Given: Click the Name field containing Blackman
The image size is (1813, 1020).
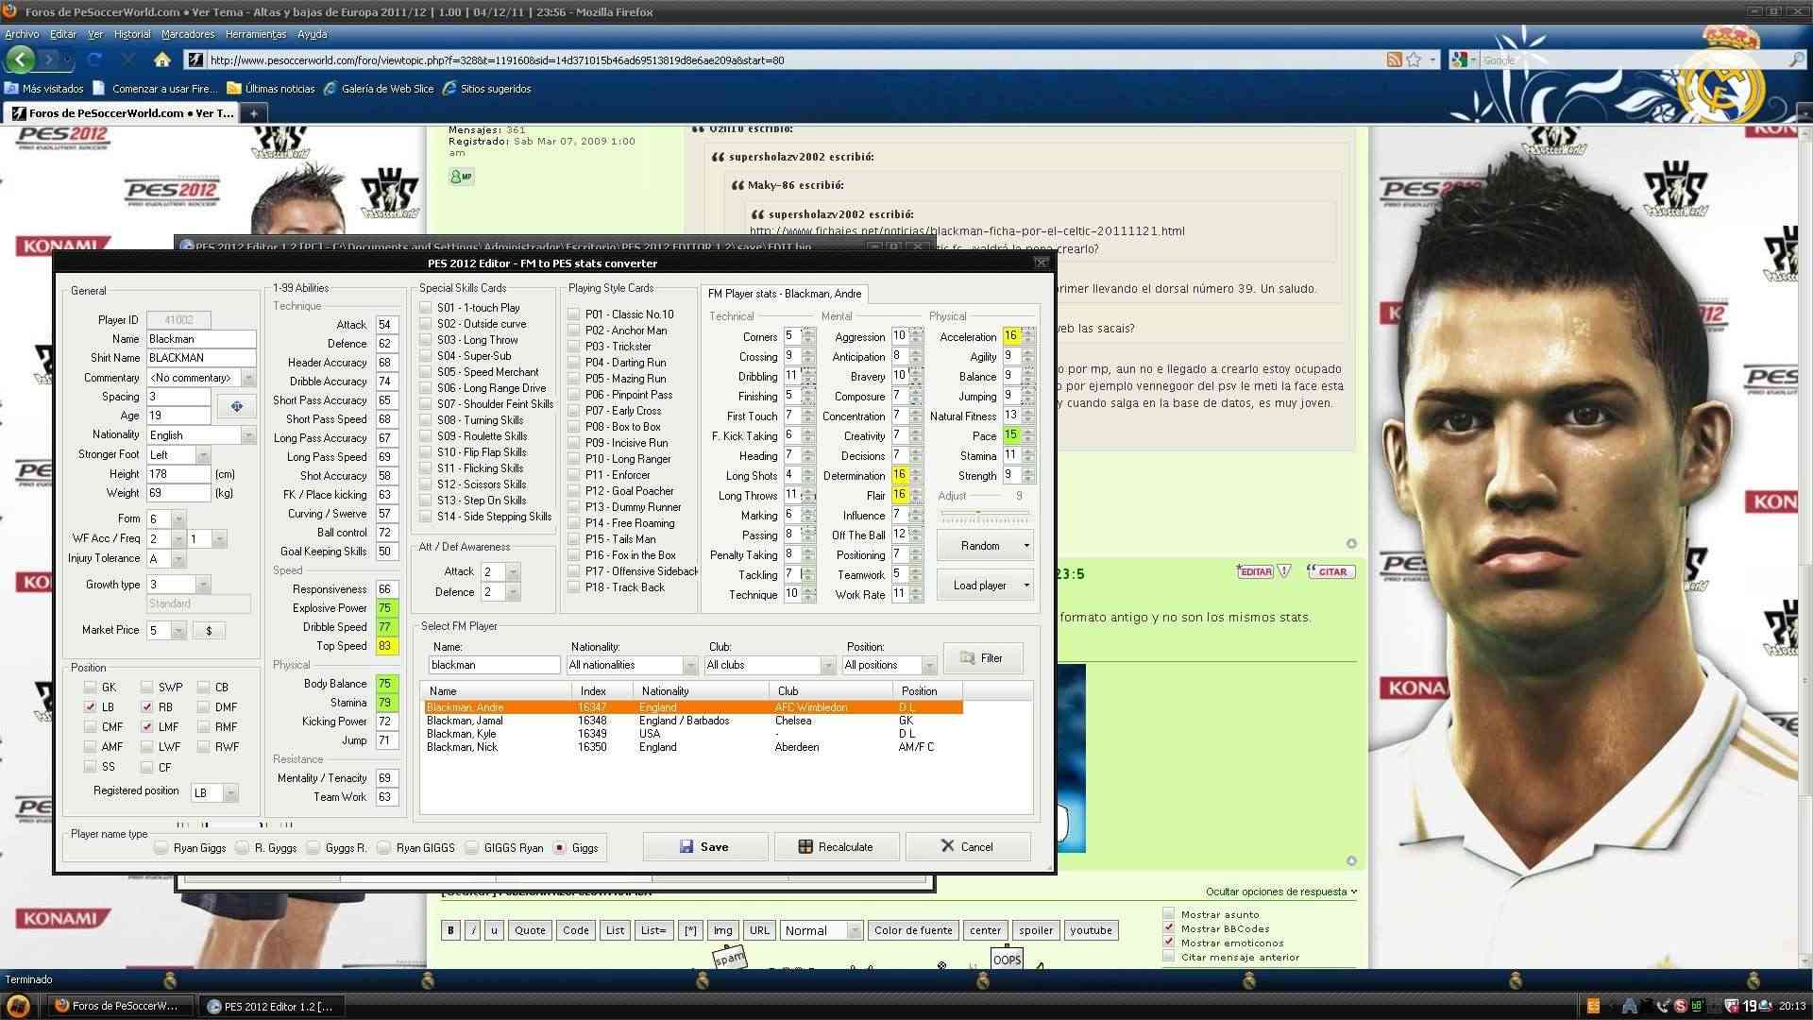Looking at the screenshot, I should coord(201,339).
